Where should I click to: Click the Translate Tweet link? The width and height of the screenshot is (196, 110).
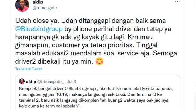tap(29, 69)
